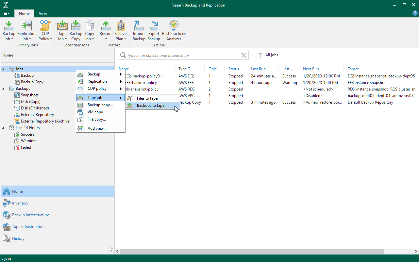Switch to the Home ribbon tab
Image resolution: width=419 pixels, height=262 pixels.
click(24, 14)
